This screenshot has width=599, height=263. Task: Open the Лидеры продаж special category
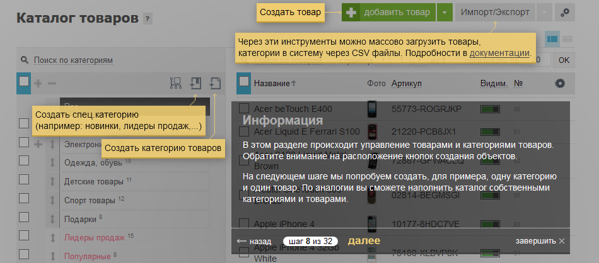point(95,237)
